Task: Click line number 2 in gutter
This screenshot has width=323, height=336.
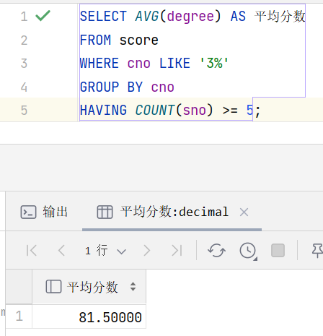Action: [24, 40]
